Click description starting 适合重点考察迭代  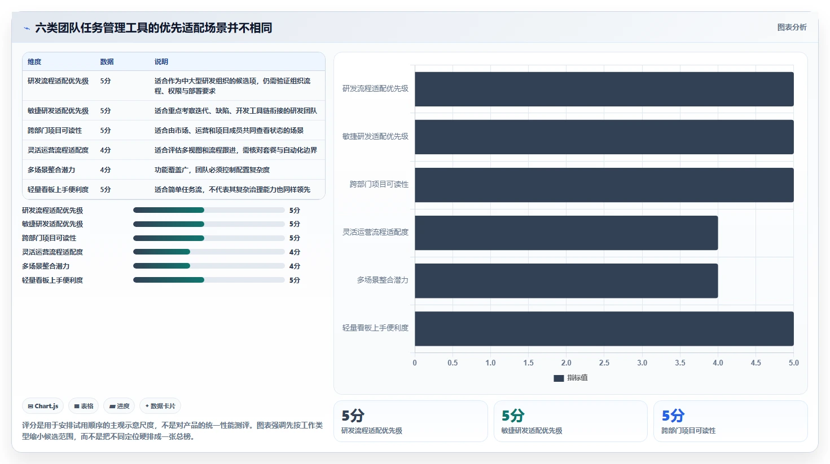(x=236, y=111)
